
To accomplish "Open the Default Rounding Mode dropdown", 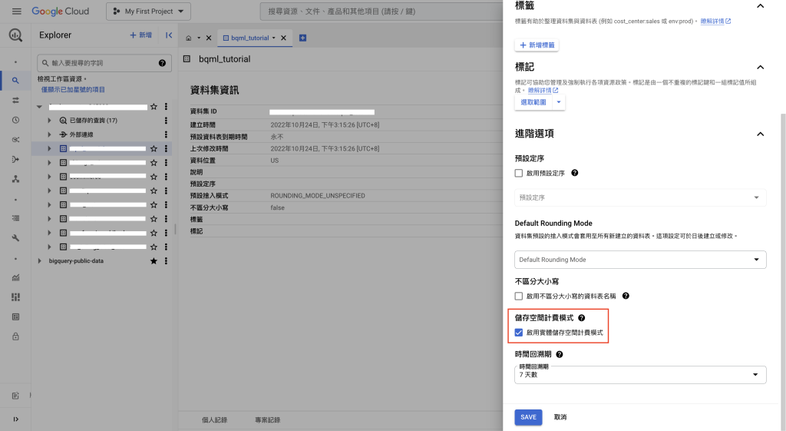I will click(640, 260).
